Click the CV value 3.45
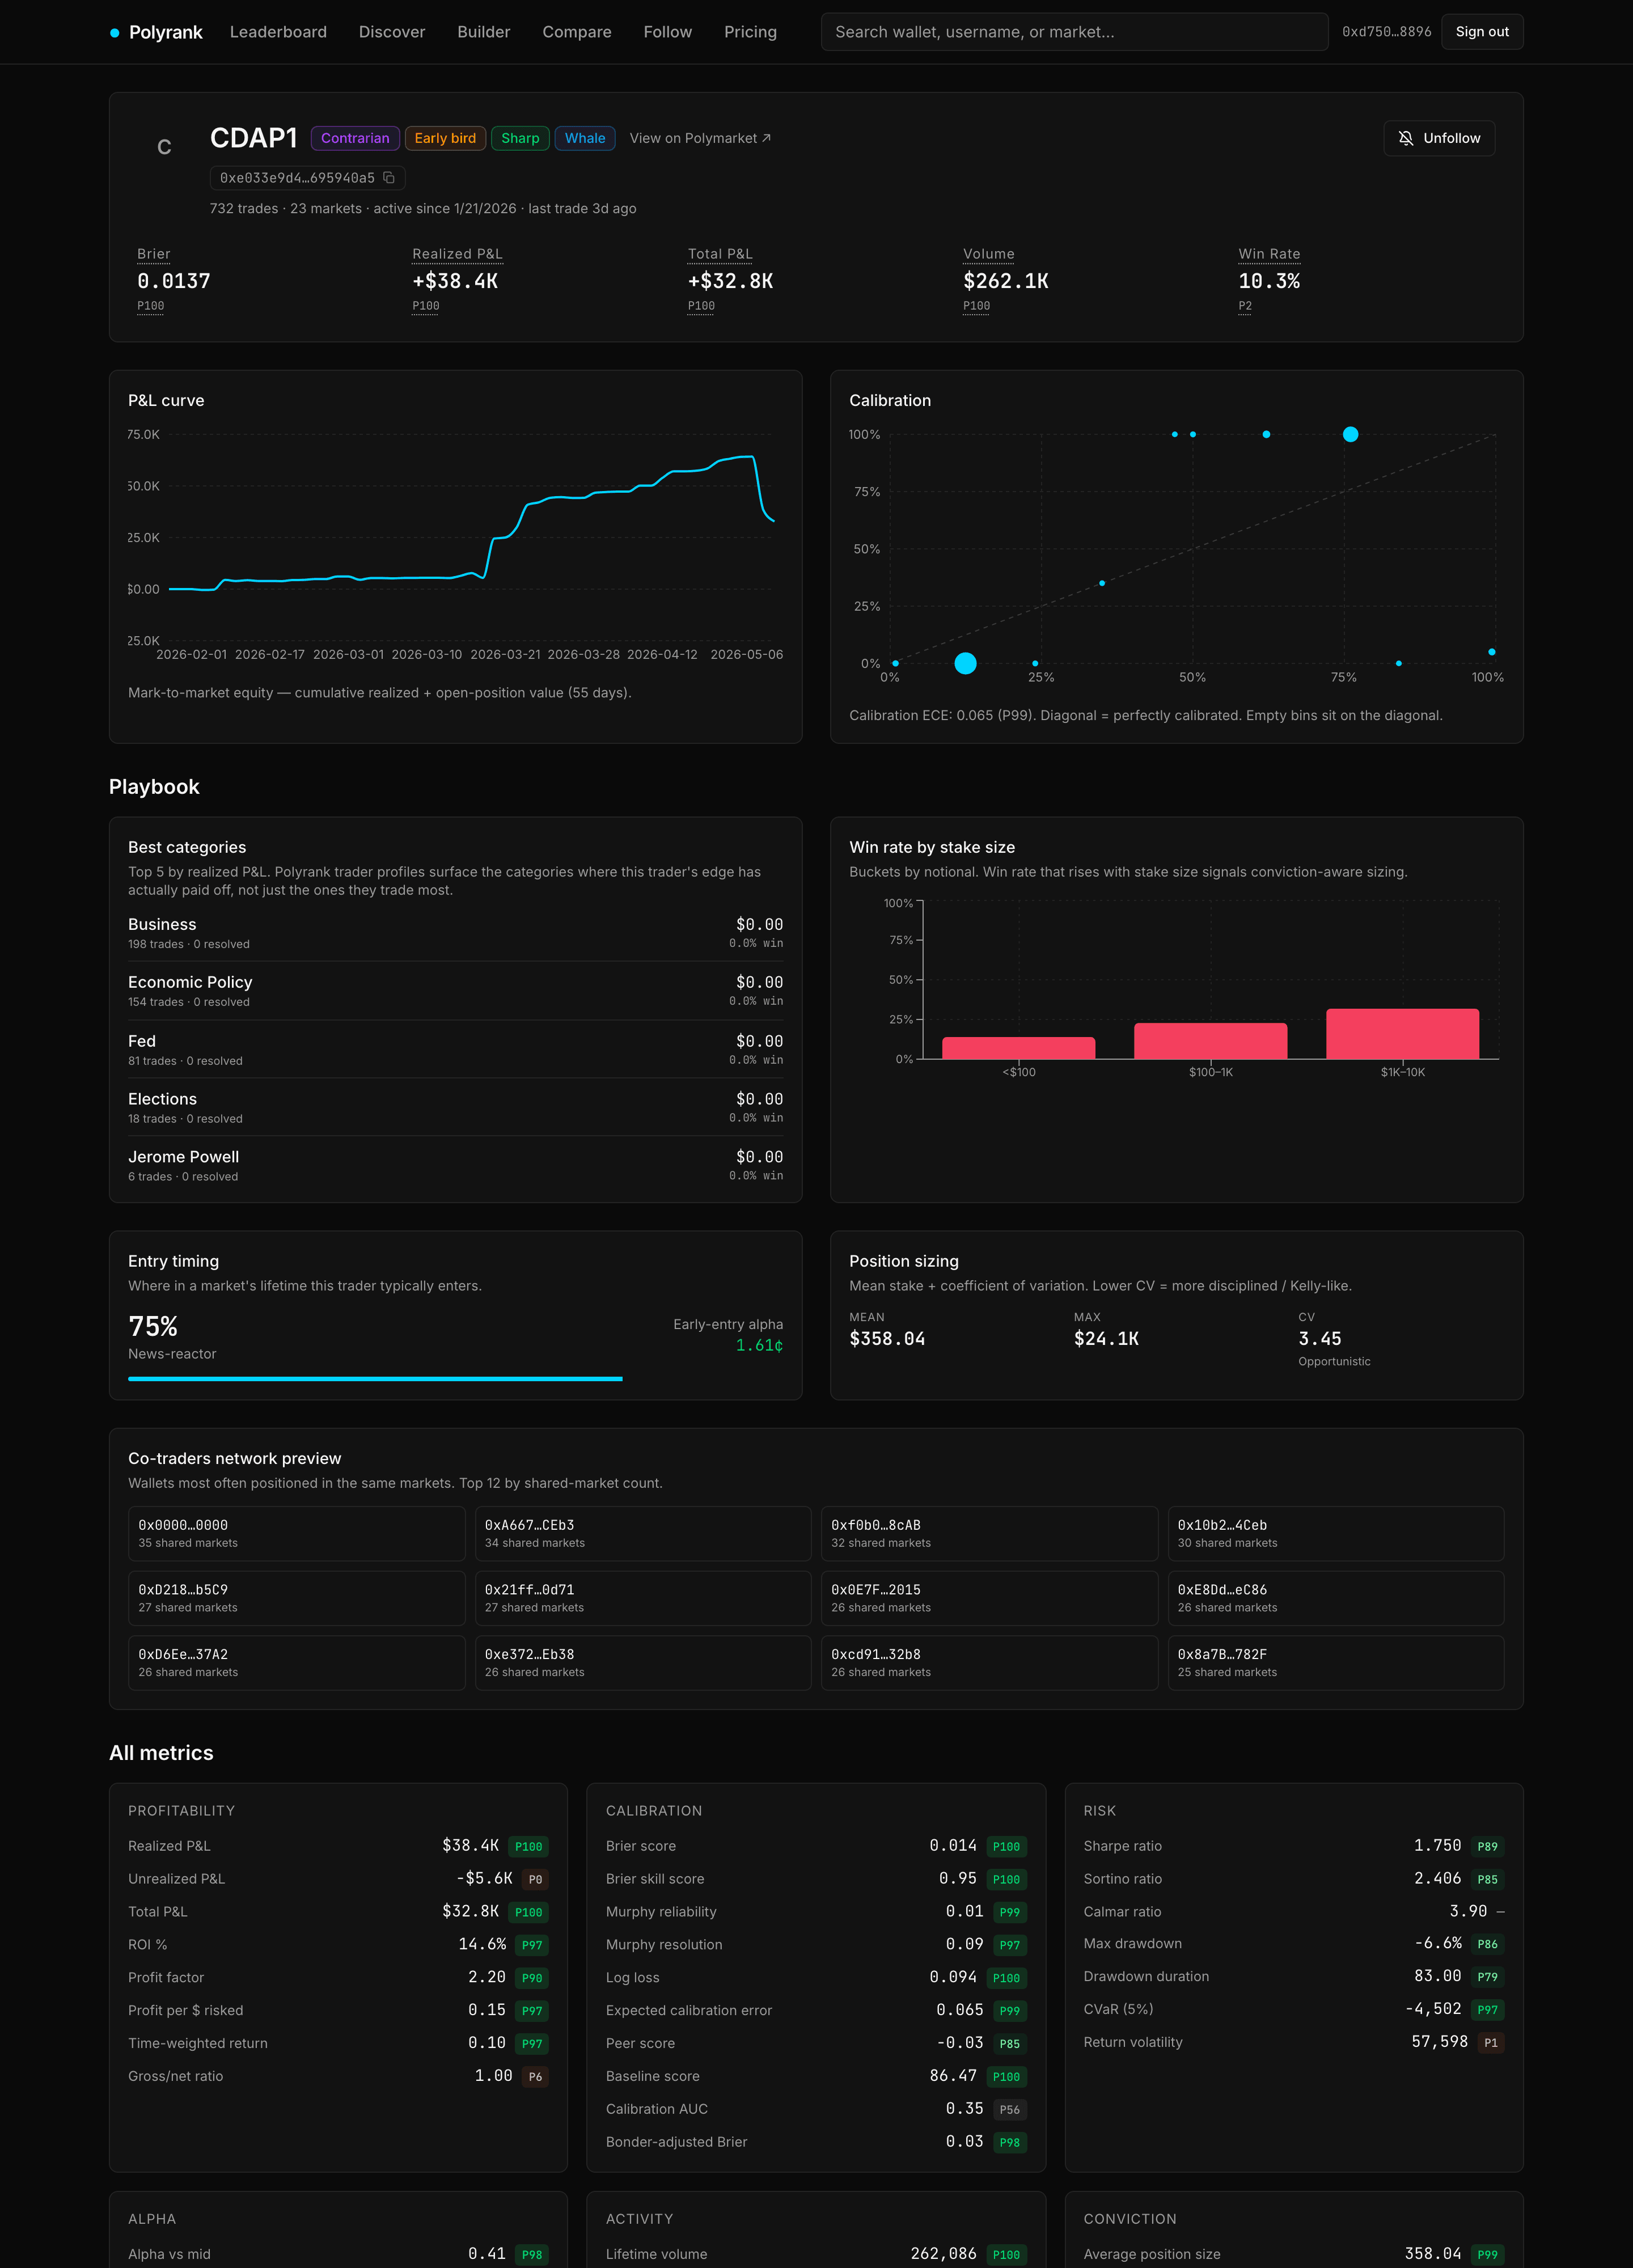The height and width of the screenshot is (2268, 1633). [x=1319, y=1339]
